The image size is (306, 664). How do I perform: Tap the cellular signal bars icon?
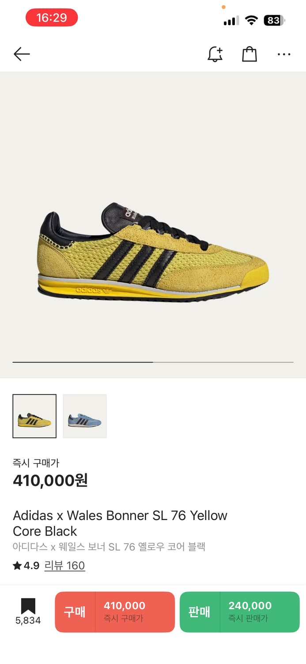click(x=231, y=21)
